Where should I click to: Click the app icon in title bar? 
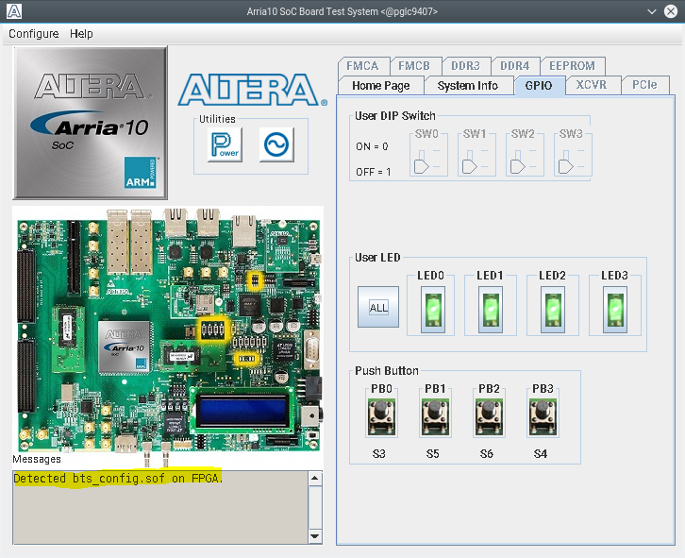(x=13, y=10)
